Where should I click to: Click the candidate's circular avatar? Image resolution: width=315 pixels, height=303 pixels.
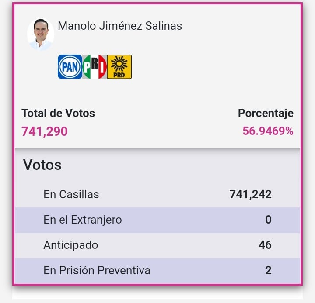(41, 34)
